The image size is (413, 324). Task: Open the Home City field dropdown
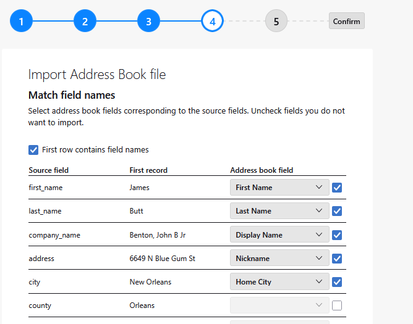point(279,282)
